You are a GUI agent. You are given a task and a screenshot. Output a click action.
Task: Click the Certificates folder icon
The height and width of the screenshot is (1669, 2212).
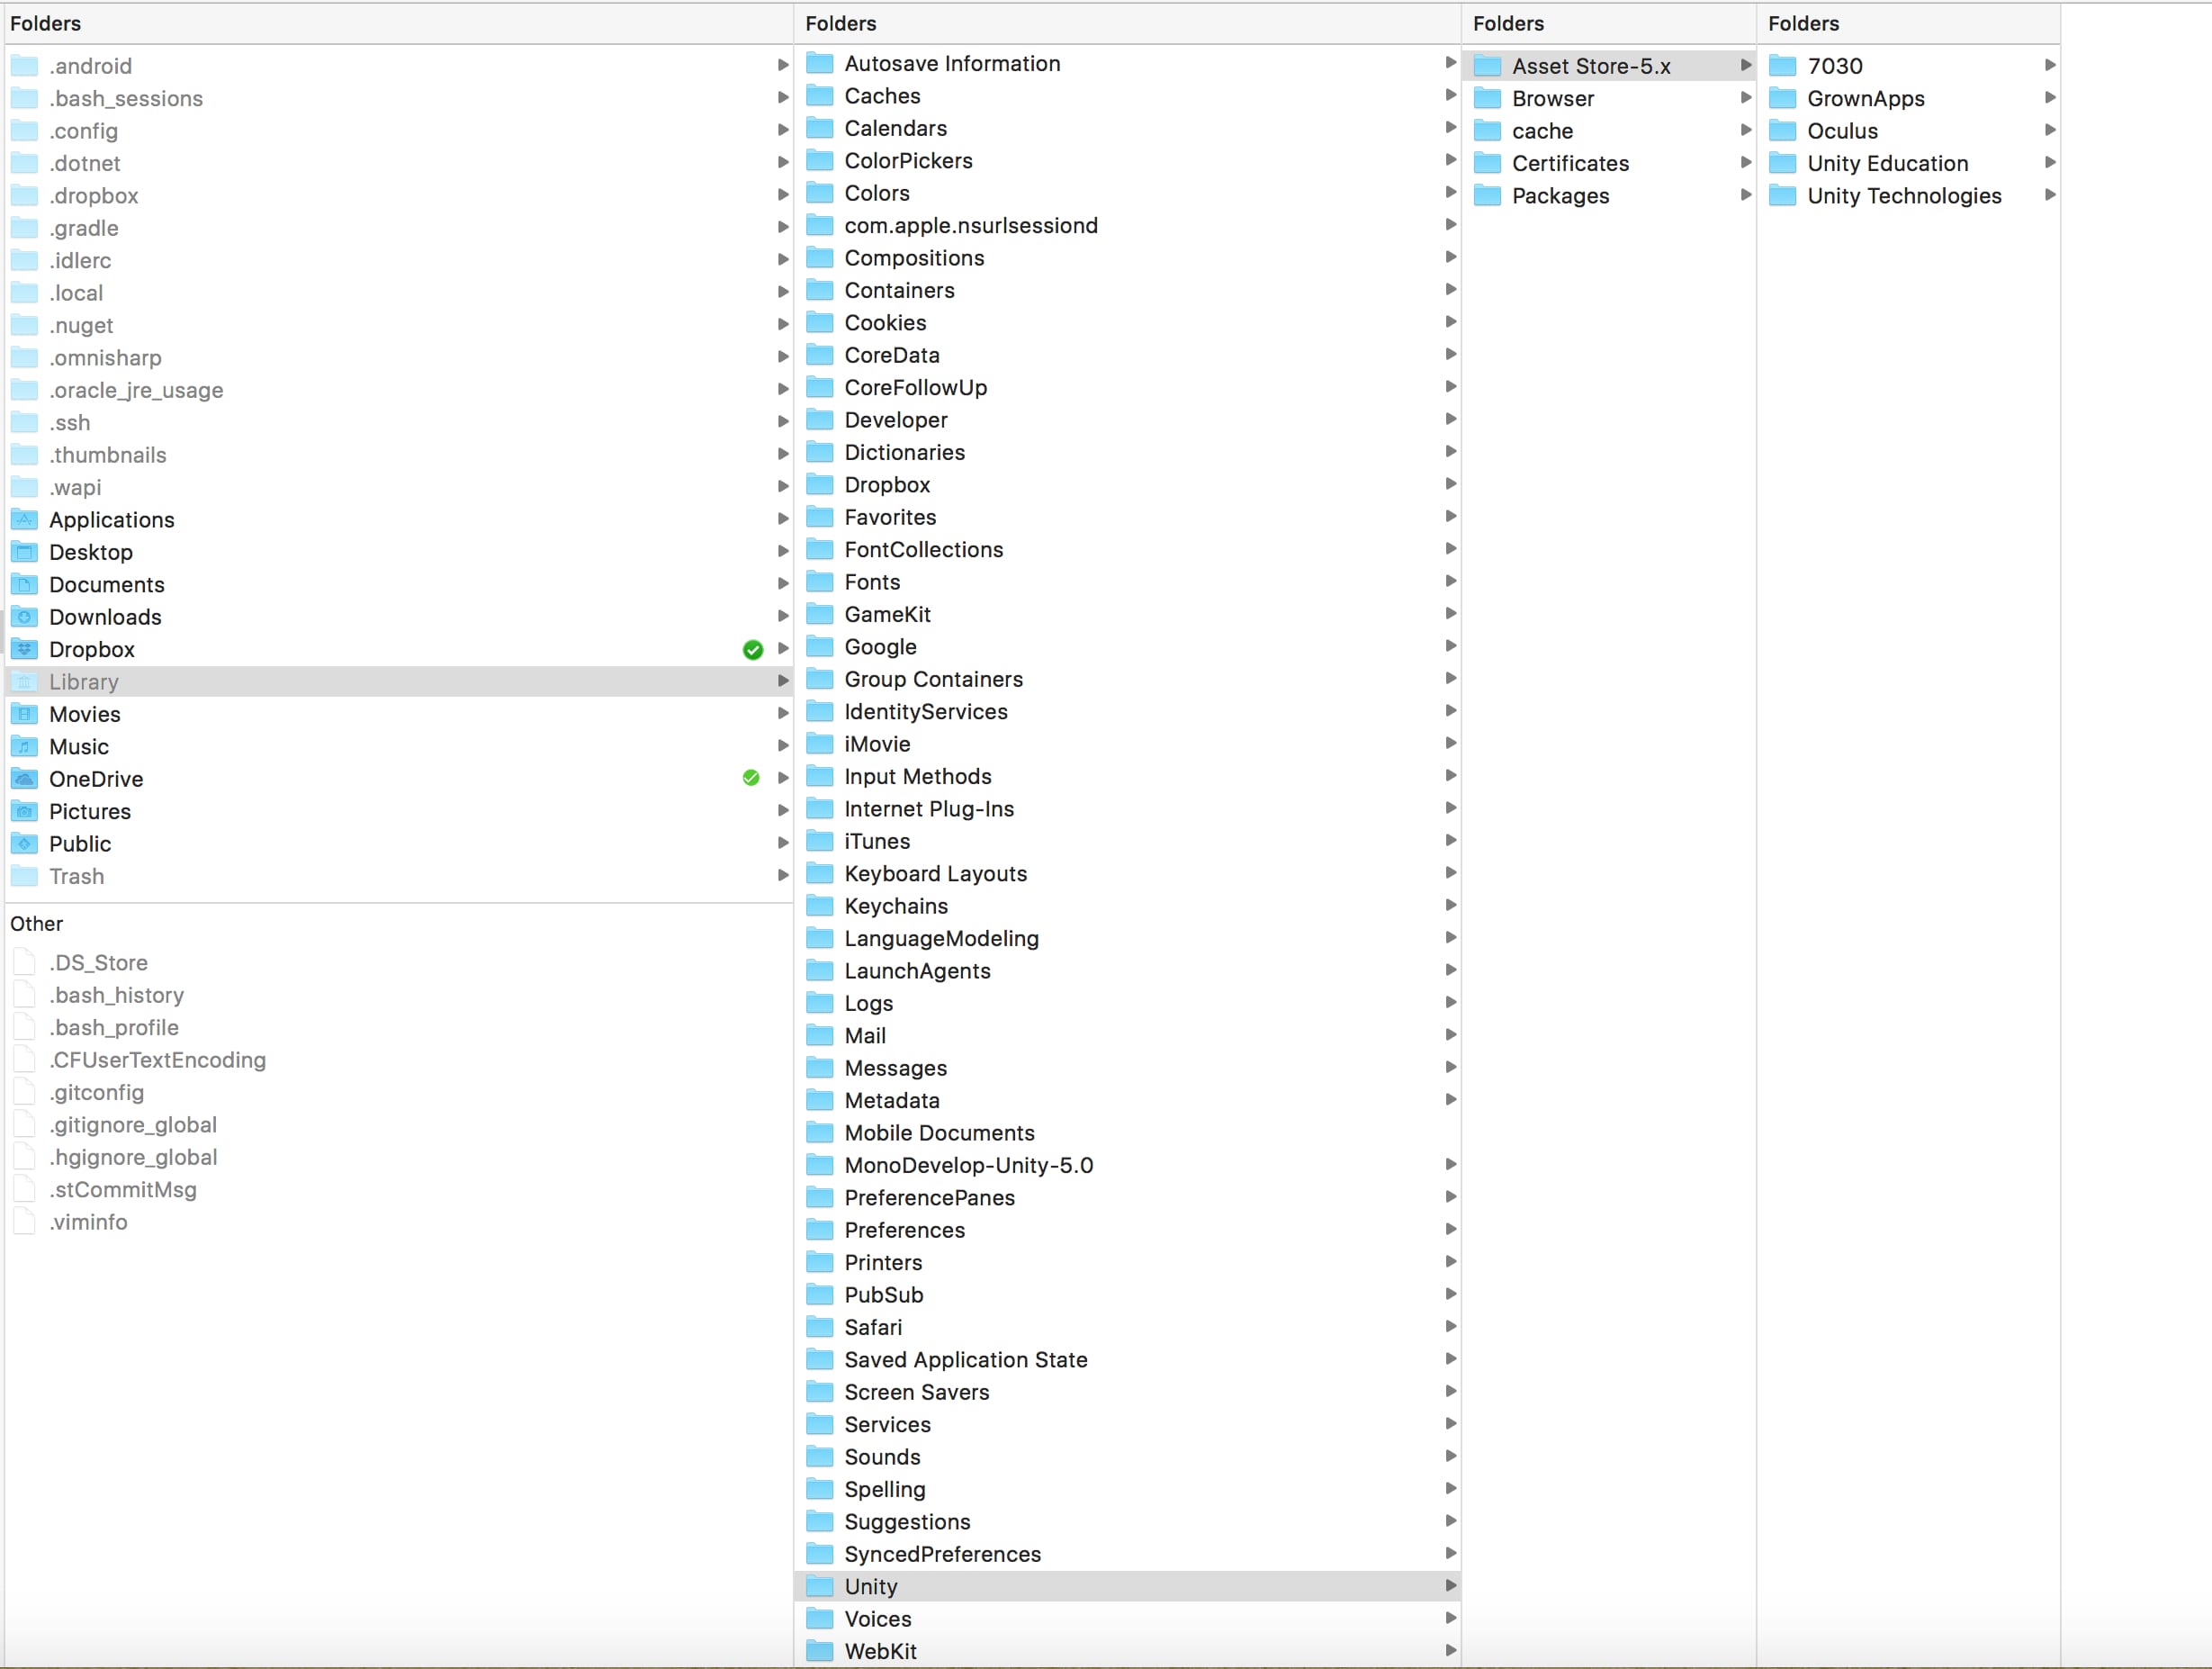click(1488, 163)
